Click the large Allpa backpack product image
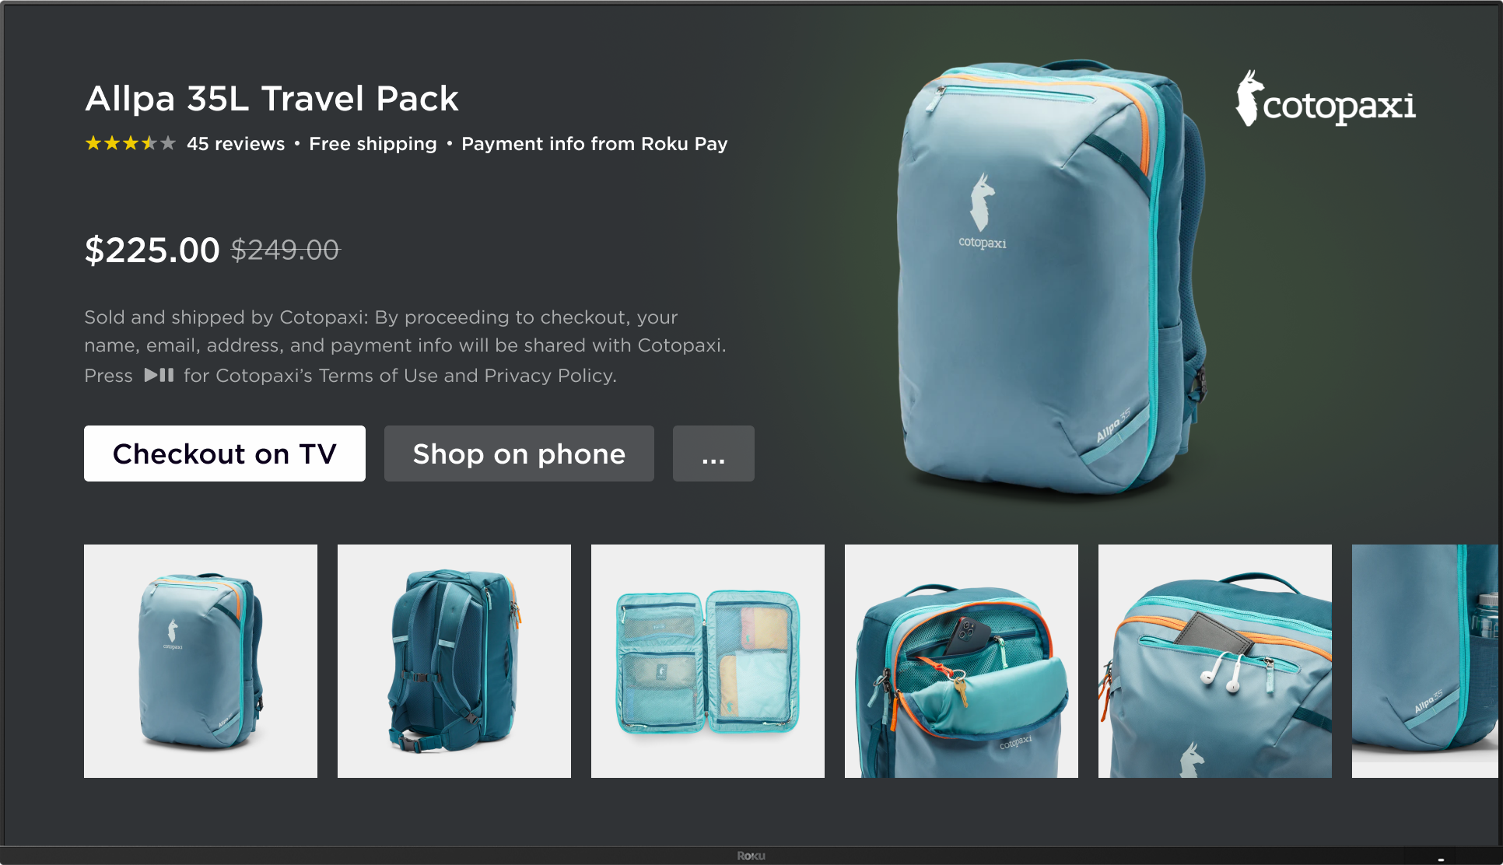 1050,276
